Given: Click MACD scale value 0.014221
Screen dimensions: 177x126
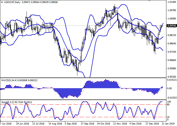Looking at the screenshot, I should 172,80.
